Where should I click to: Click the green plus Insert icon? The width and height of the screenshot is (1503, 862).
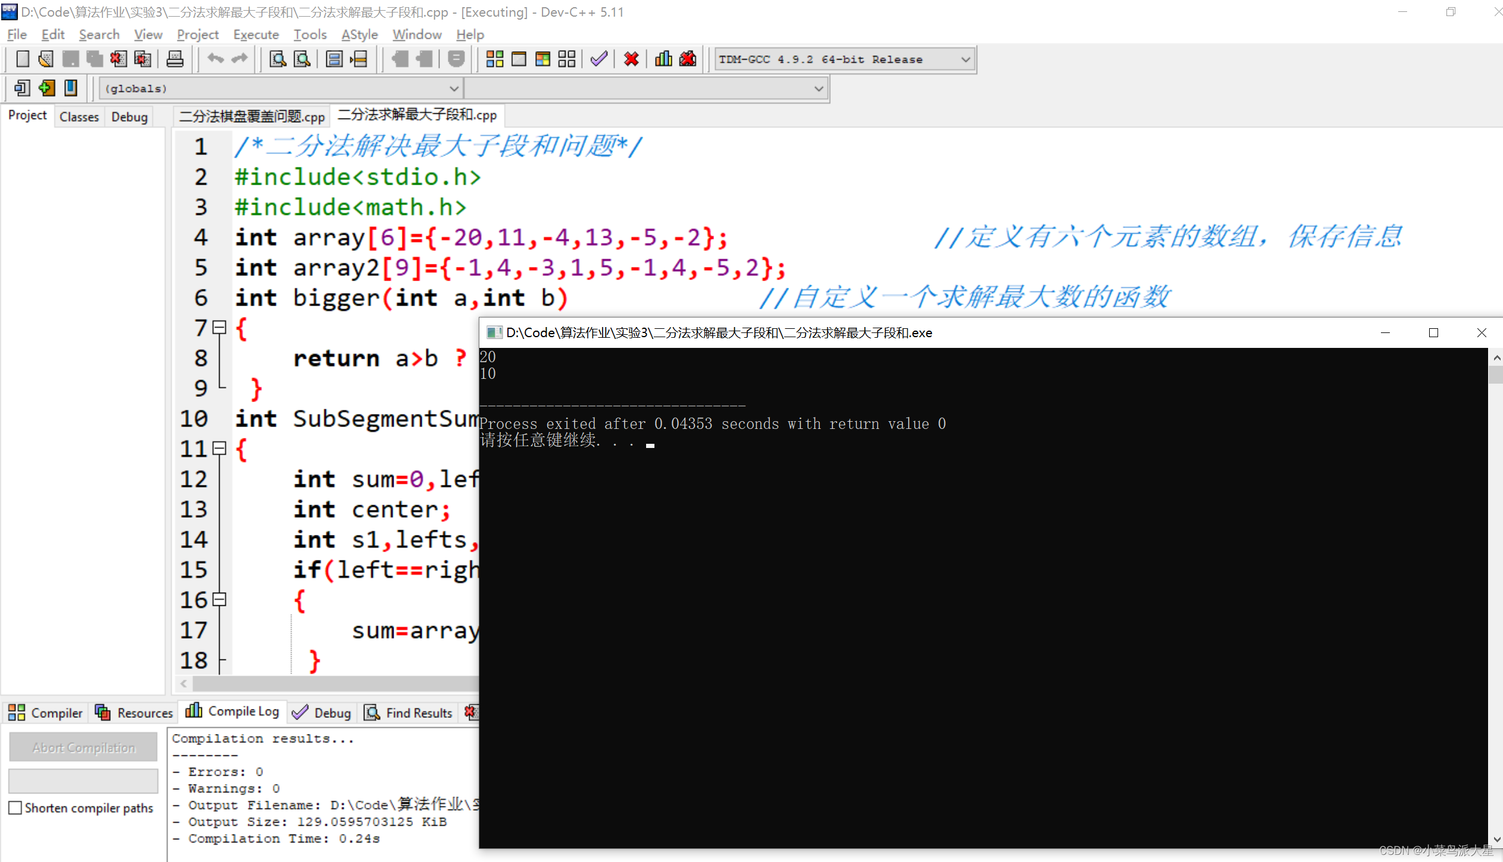[46, 88]
